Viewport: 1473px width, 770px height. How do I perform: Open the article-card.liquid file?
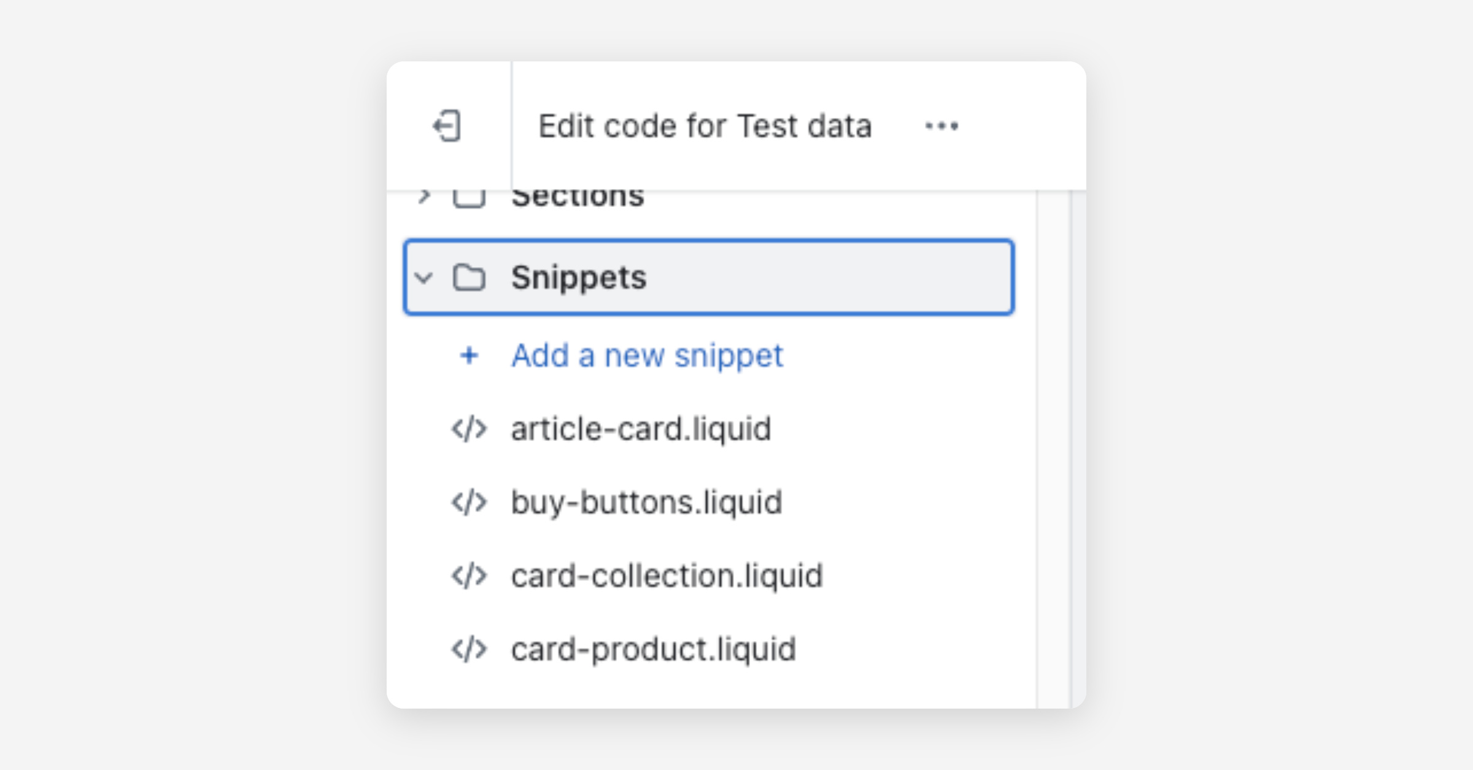click(x=641, y=429)
